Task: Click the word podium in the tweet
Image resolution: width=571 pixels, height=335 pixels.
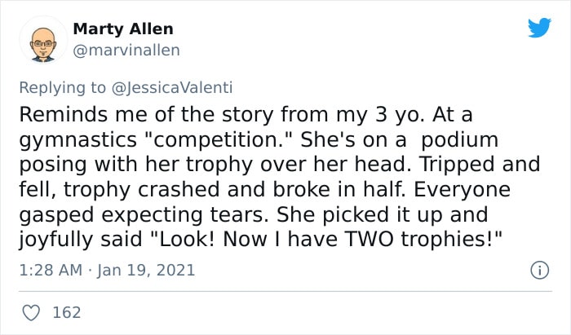Action: click(459, 140)
